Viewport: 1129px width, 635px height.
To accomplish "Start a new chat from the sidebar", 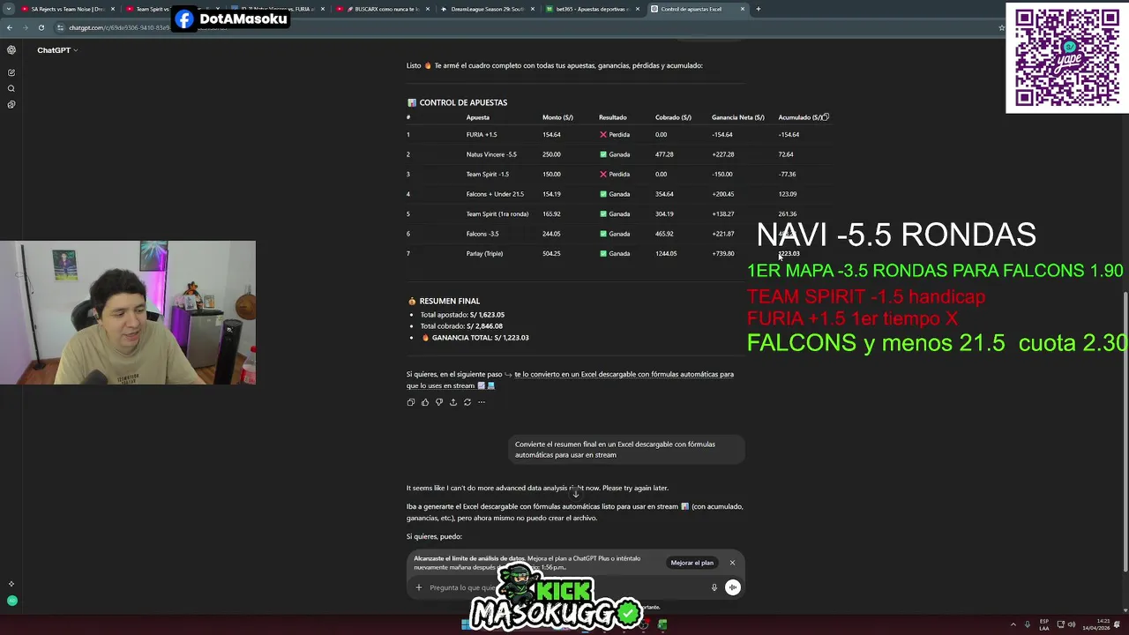I will coord(11,72).
